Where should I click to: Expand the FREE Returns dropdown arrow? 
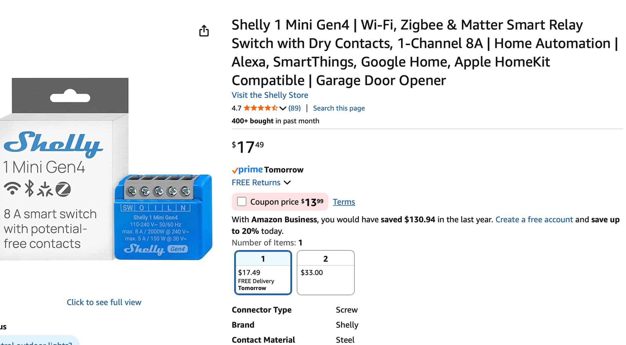(x=287, y=183)
